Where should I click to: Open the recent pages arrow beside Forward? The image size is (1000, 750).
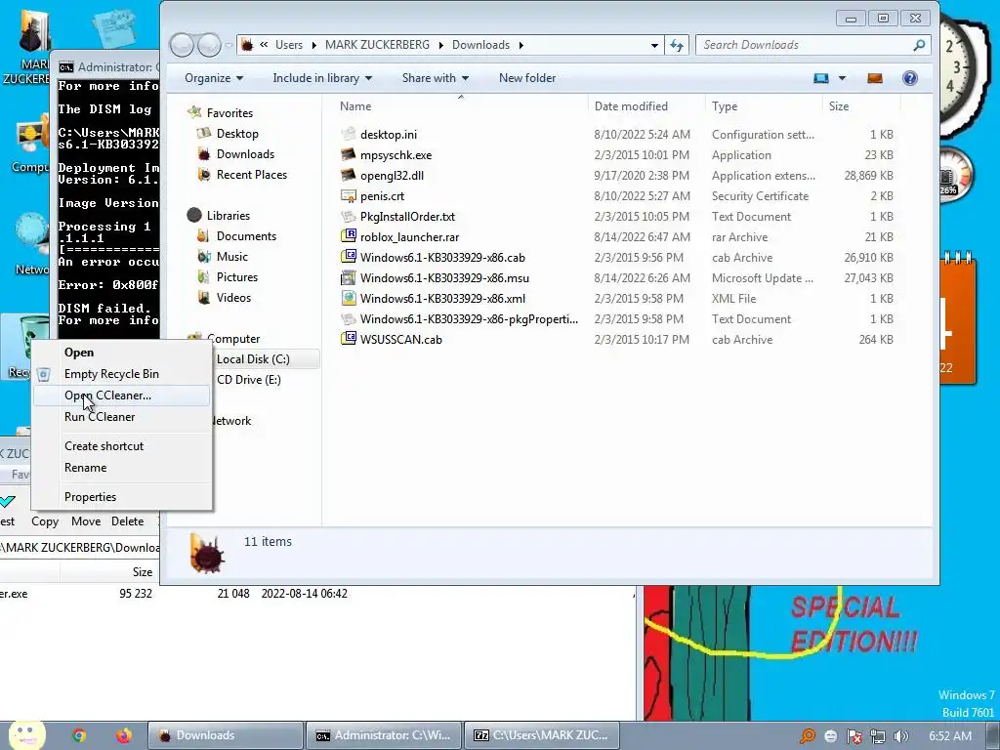(x=229, y=45)
